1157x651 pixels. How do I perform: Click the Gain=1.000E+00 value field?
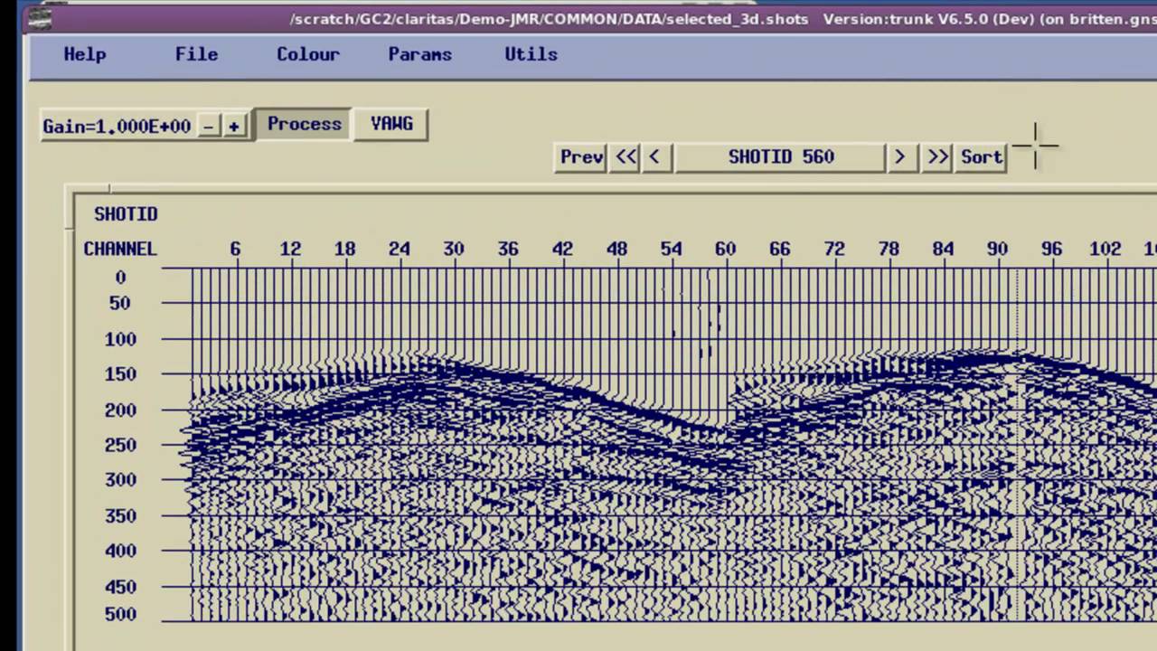coord(117,127)
